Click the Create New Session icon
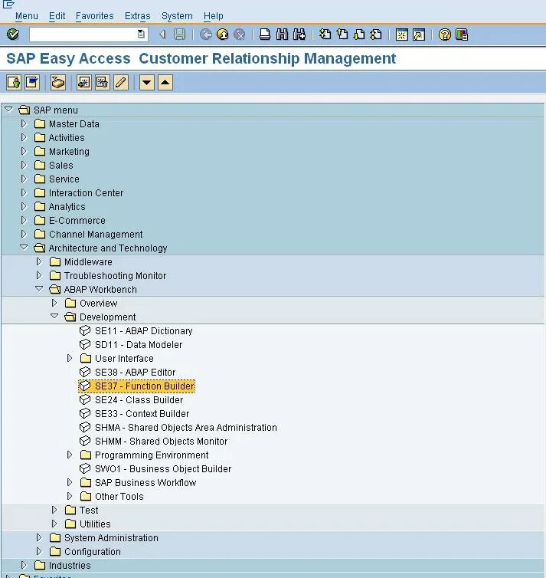Image resolution: width=546 pixels, height=578 pixels. [x=402, y=34]
